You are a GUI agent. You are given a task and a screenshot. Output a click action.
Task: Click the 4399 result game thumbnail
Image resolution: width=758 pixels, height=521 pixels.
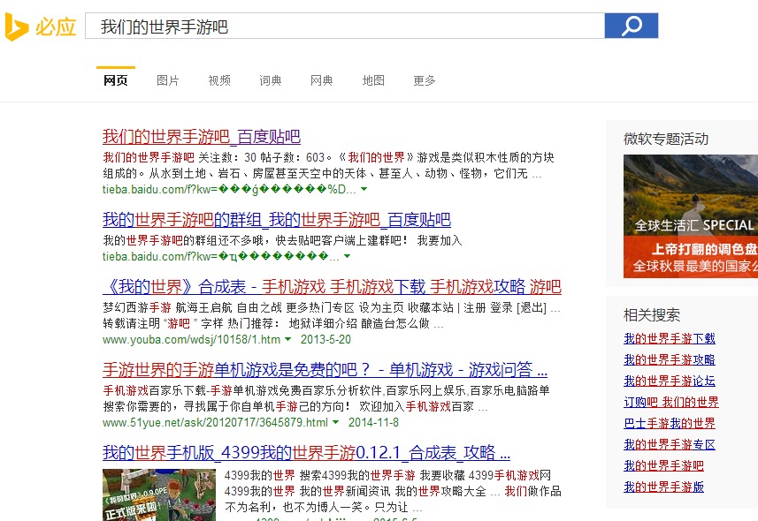pos(159,495)
